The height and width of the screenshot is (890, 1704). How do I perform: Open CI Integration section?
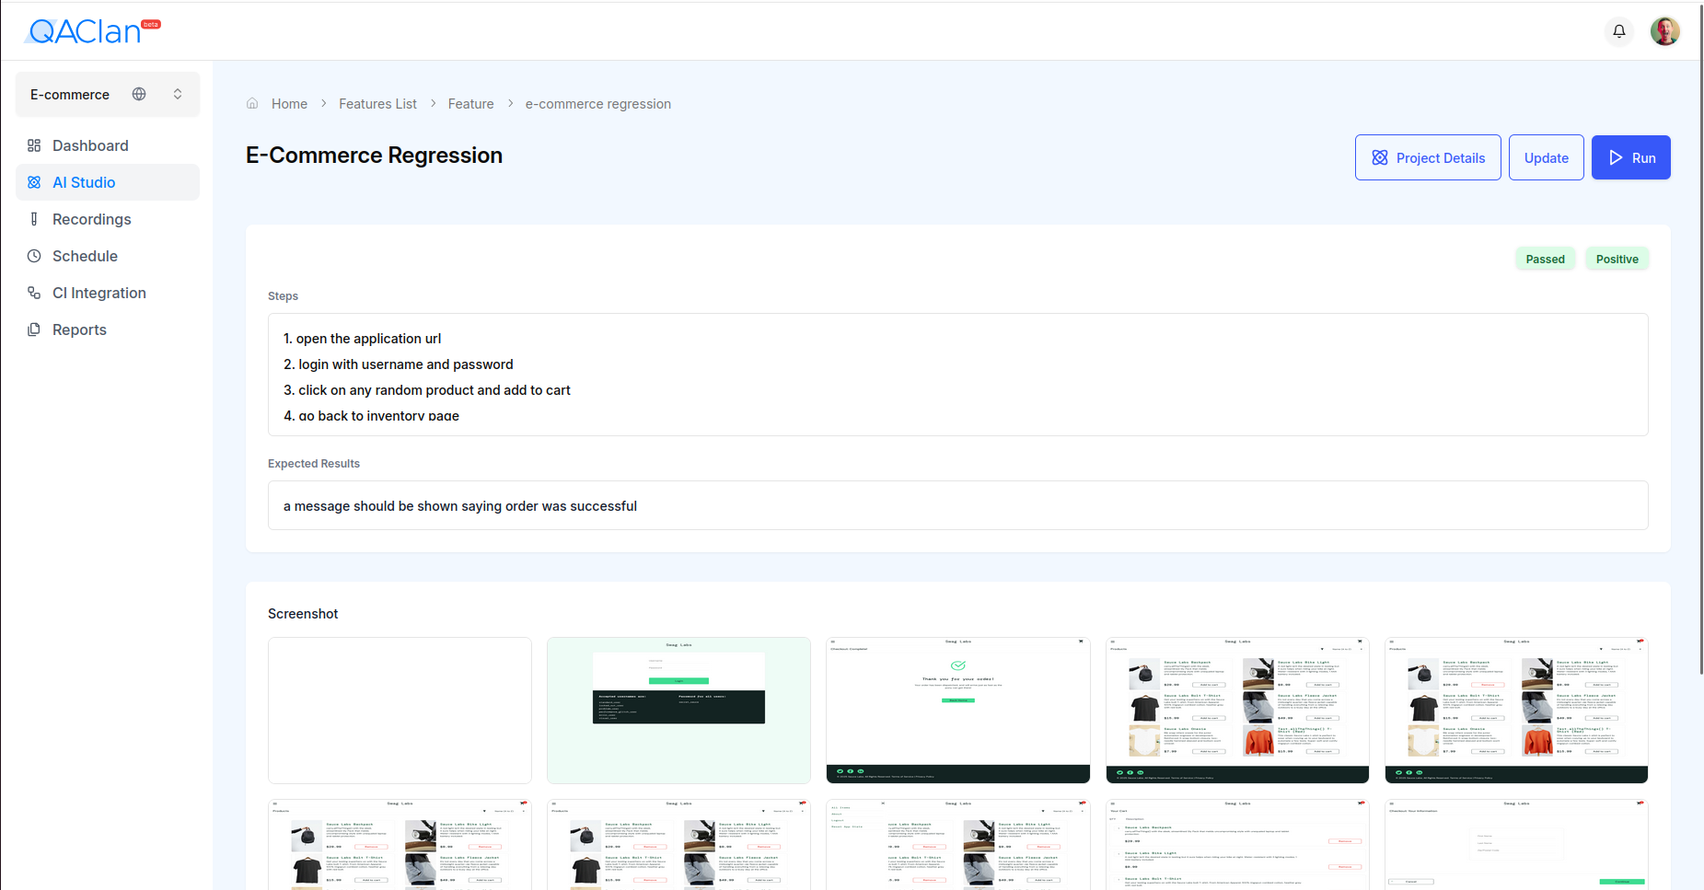tap(108, 293)
